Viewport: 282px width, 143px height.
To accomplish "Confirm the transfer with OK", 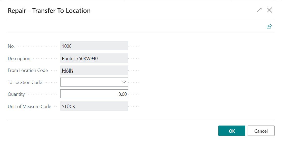I will click(x=232, y=131).
